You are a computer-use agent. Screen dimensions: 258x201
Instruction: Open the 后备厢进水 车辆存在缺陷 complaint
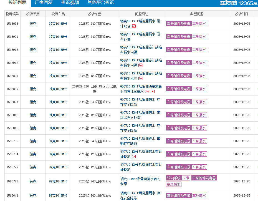click(140, 141)
